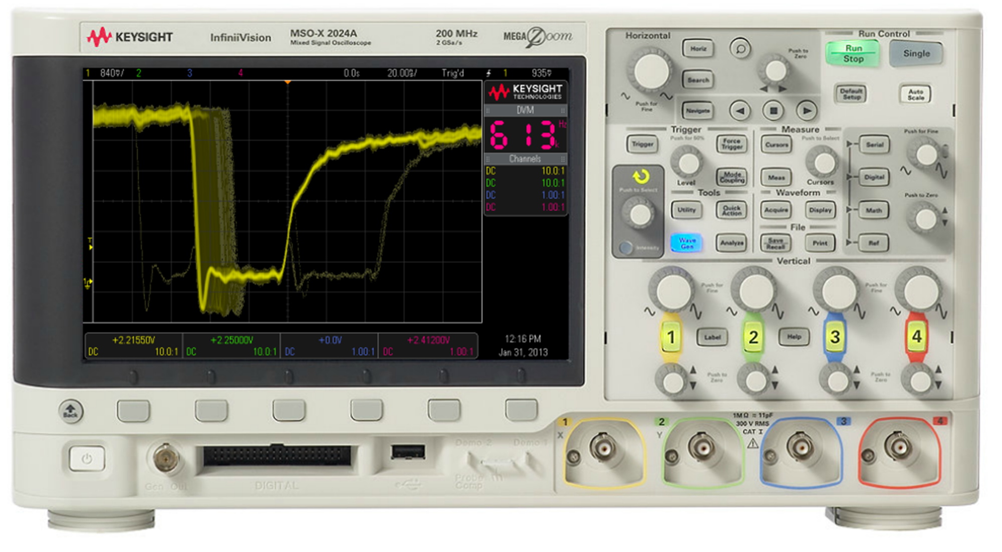
Task: Toggle channel 1 yellow button
Action: tap(671, 337)
